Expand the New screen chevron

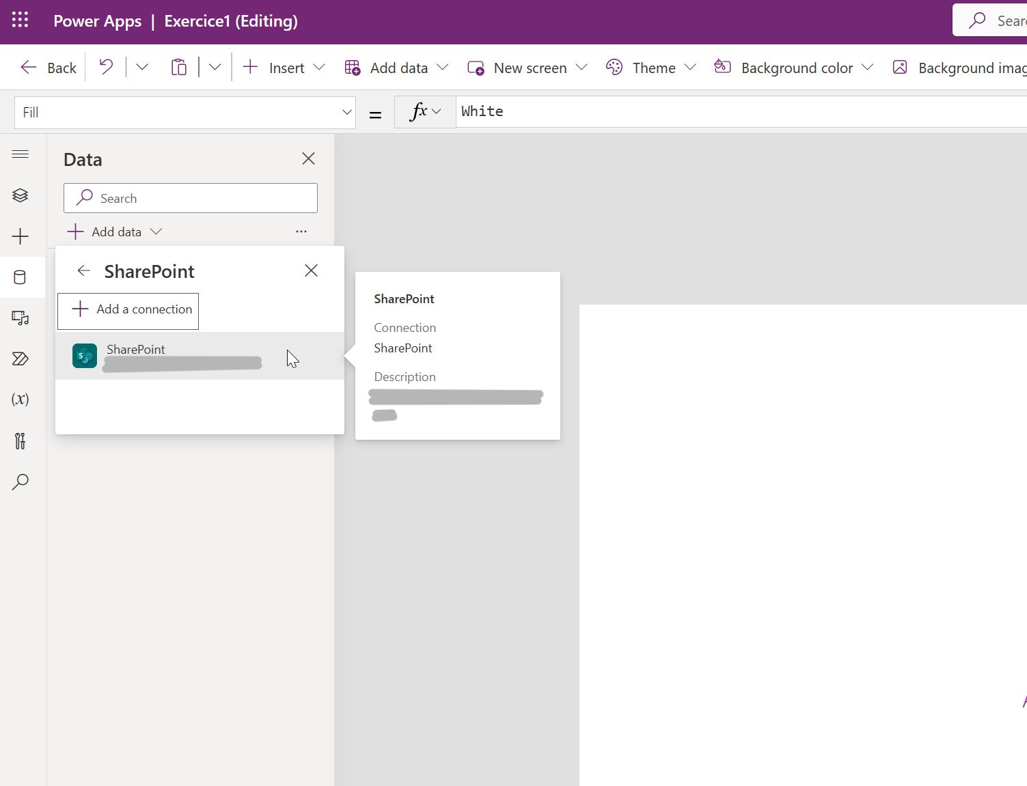pos(581,67)
